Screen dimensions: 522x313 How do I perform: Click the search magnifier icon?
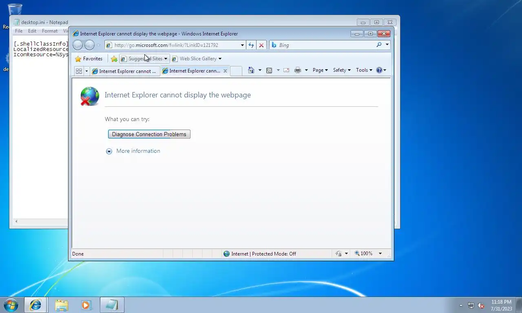click(379, 45)
